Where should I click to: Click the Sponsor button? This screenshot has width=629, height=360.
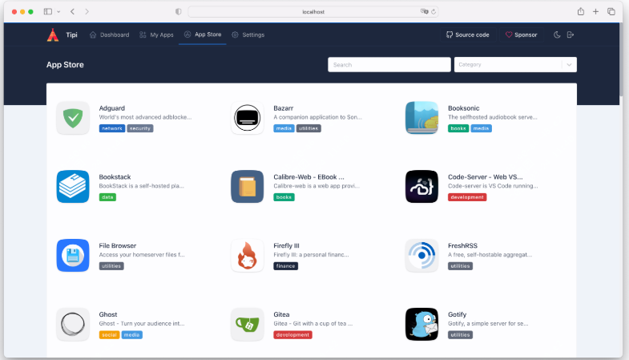(521, 35)
